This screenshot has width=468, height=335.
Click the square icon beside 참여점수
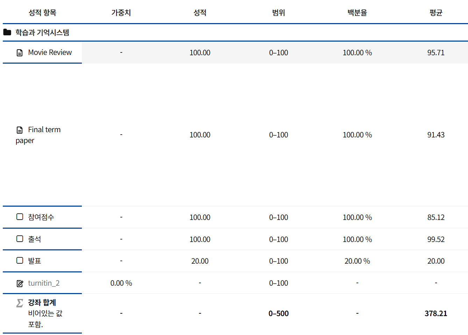20,217
